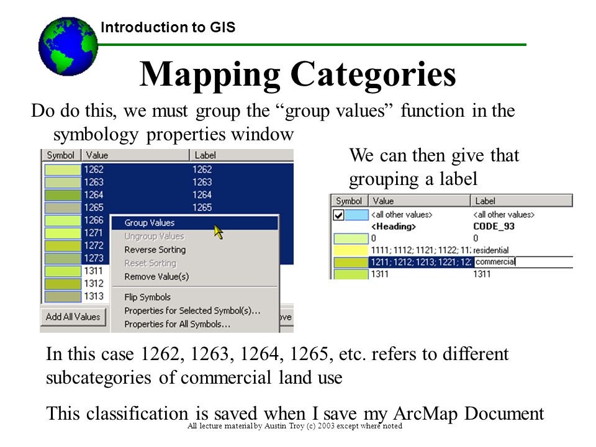Click the 1312 row color swatch
Screen dimensions: 596x447
63,284
